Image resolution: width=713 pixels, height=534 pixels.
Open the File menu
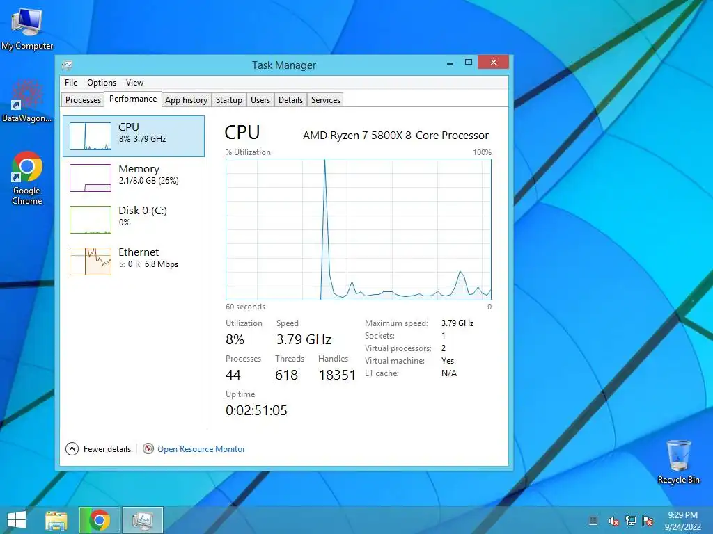pyautogui.click(x=71, y=83)
